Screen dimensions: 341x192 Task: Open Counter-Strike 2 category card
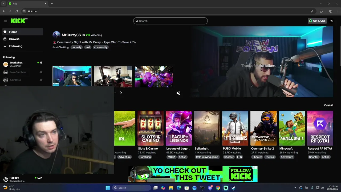(x=263, y=128)
